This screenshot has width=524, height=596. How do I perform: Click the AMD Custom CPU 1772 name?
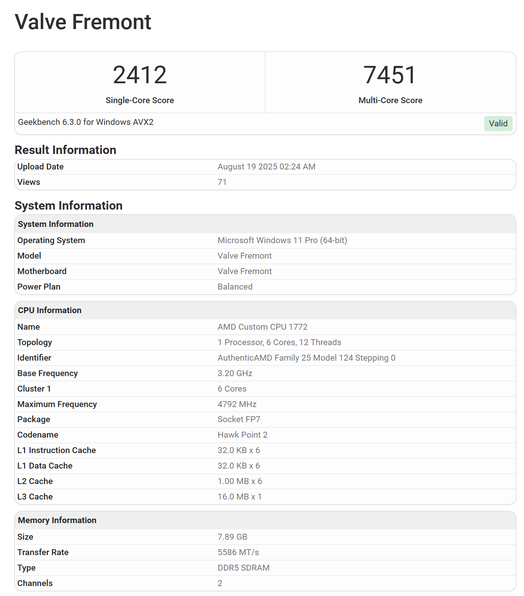point(262,327)
